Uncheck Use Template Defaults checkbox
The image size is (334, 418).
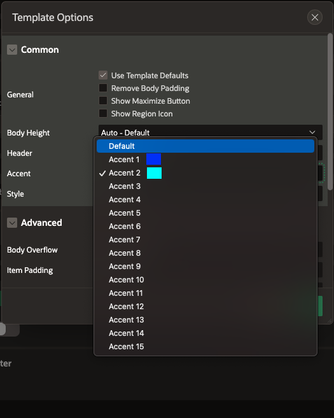[103, 75]
